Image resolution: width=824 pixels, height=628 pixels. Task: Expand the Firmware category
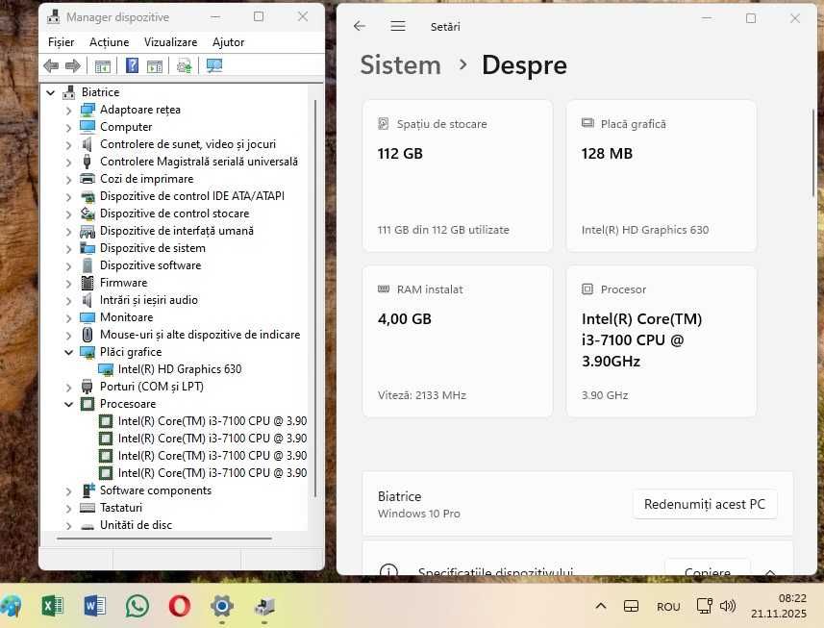pos(68,284)
